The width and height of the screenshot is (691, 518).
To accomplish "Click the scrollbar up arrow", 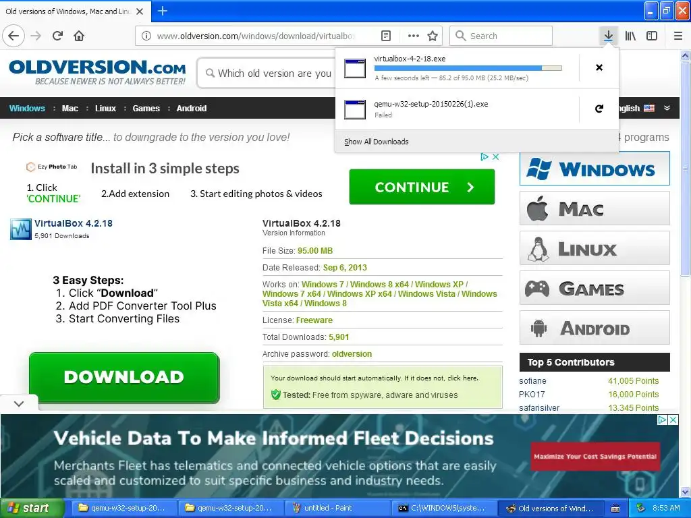I will click(686, 55).
